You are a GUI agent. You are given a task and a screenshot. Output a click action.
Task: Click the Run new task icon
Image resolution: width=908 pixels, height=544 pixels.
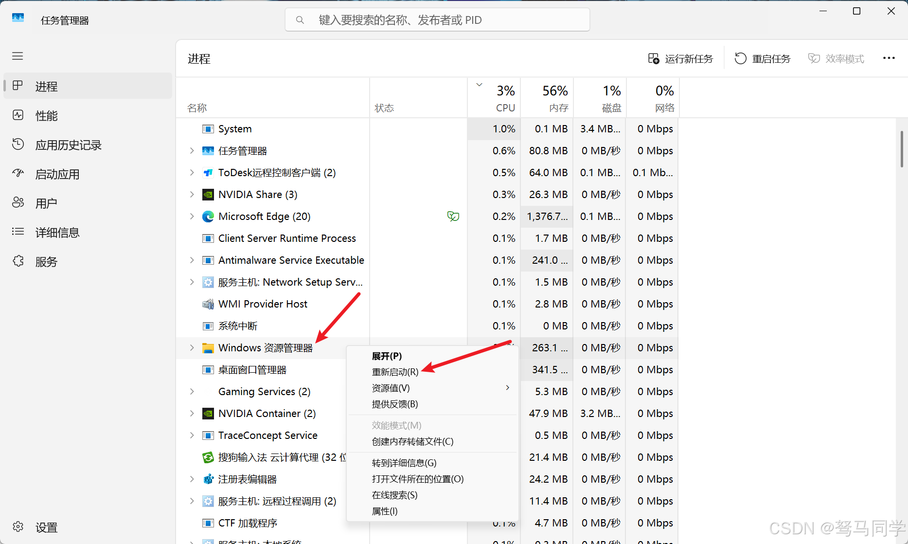coord(654,58)
